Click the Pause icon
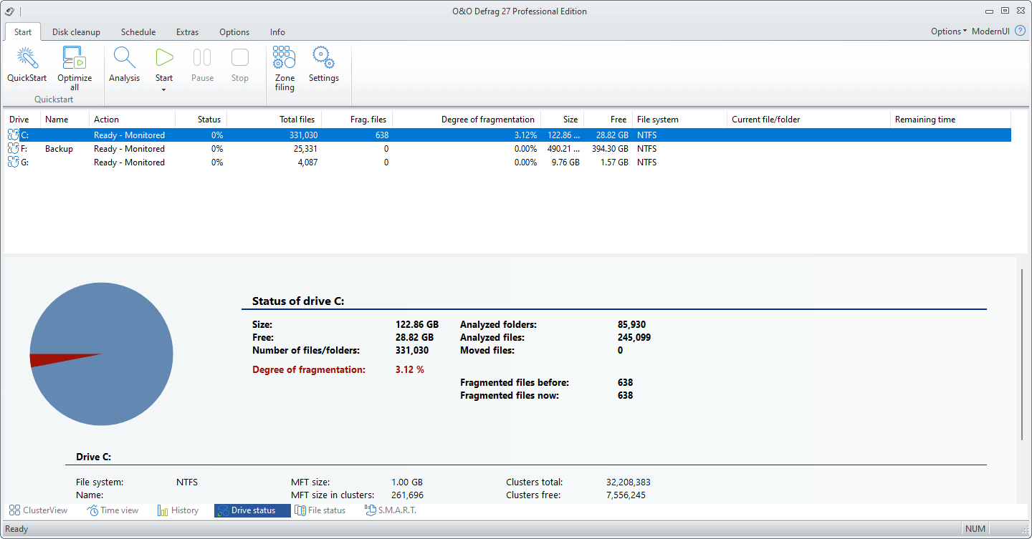The width and height of the screenshot is (1032, 539). [202, 58]
